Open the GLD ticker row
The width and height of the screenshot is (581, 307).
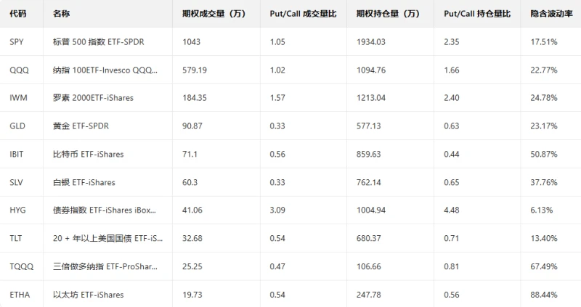point(17,126)
